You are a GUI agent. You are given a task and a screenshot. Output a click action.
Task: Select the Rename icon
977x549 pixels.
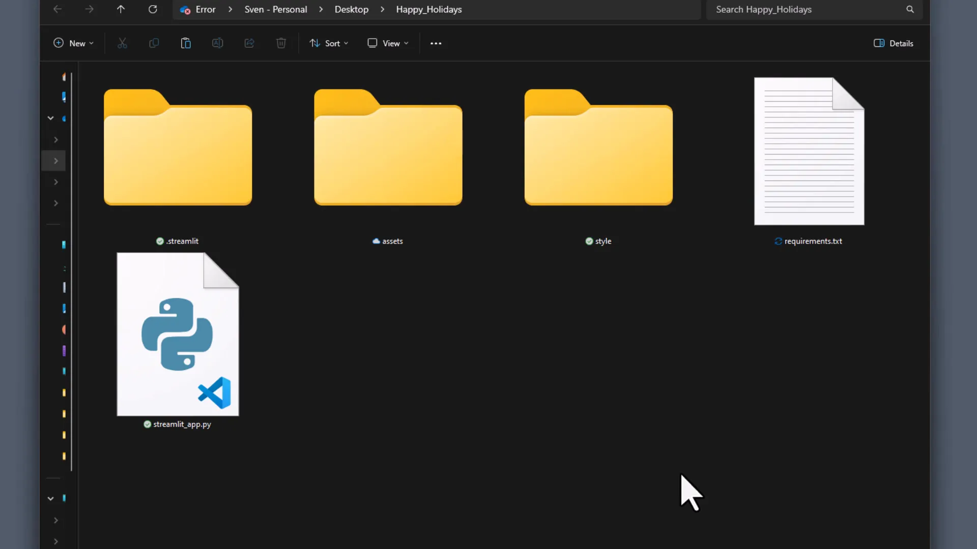(217, 43)
